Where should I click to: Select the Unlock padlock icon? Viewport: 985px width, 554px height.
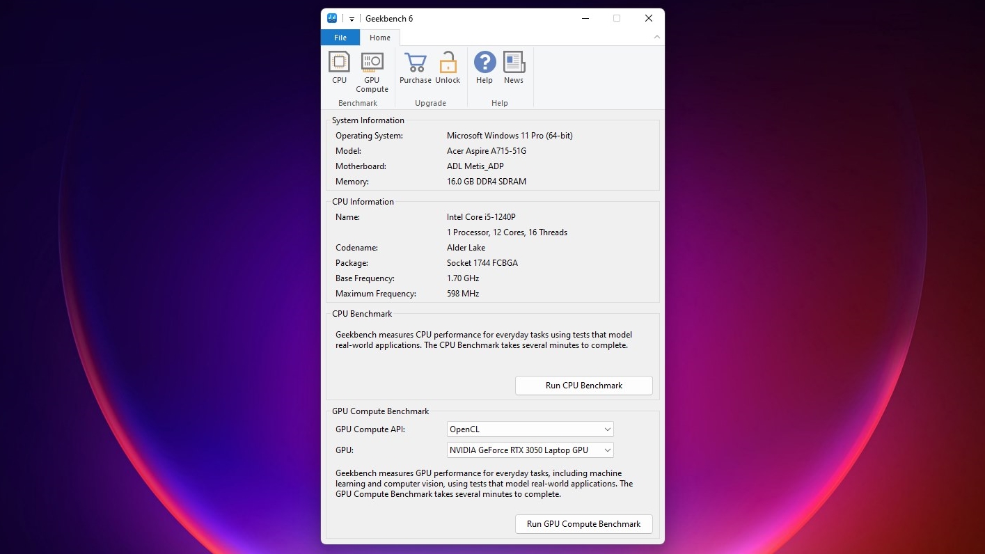448,68
